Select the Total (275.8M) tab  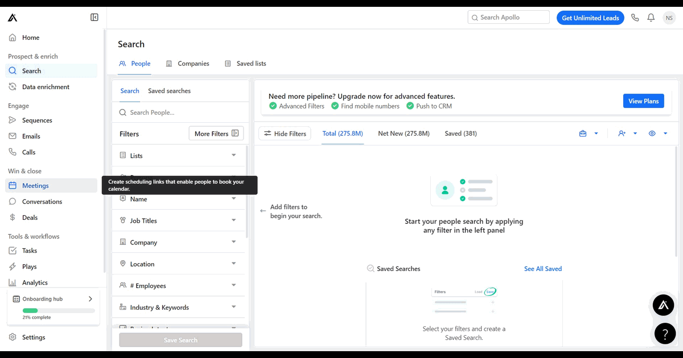tap(343, 134)
